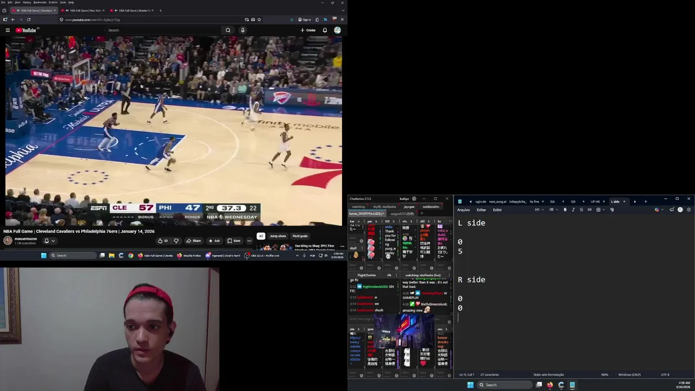Go back in the Firefox browser
The width and height of the screenshot is (695, 391).
[x=13, y=20]
